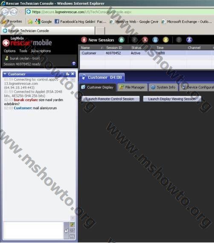Expand the technician status arrow icon
This screenshot has height=243, width=214.
tap(74, 64)
